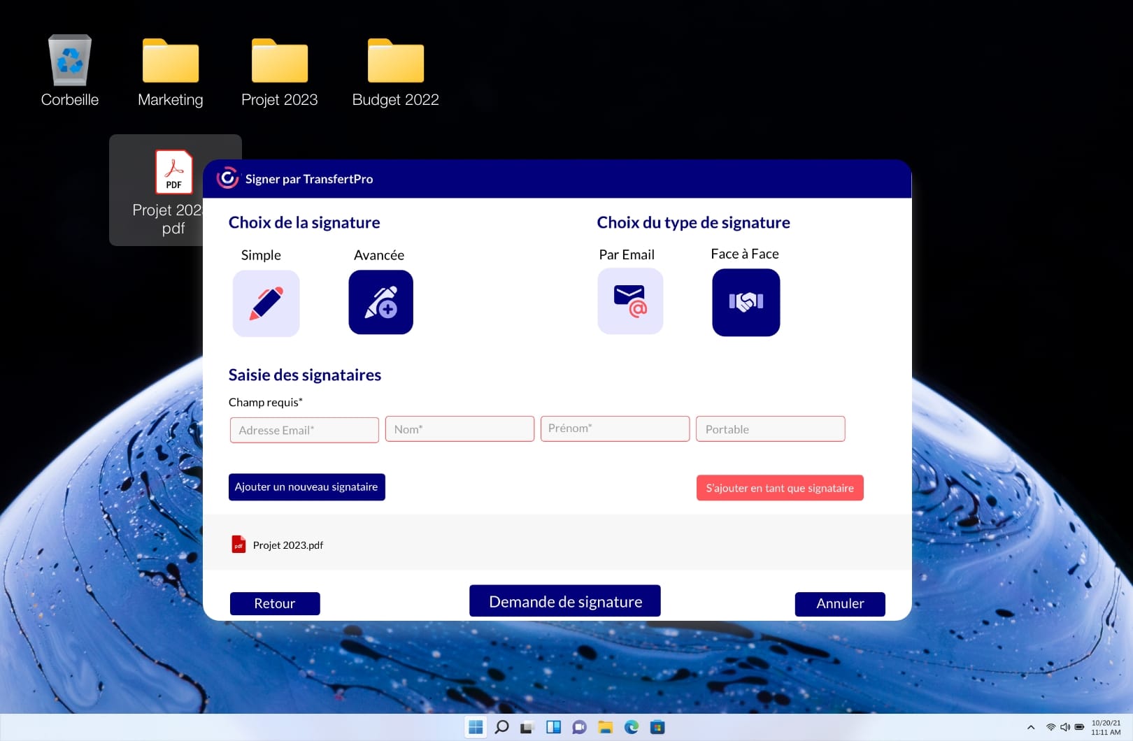Screen dimensions: 1133x741
Task: Click the TransfertPro logo in title bar
Action: [227, 178]
